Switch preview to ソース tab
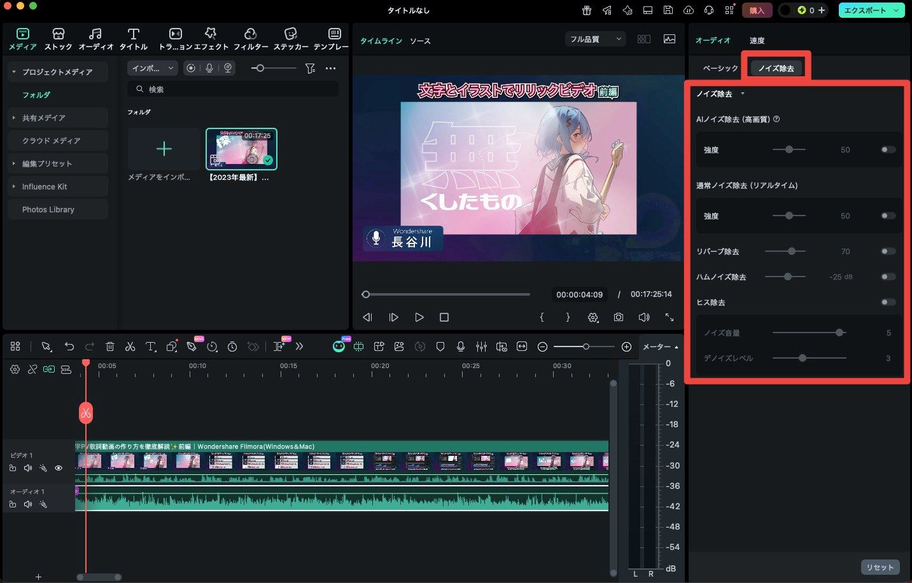 click(420, 41)
